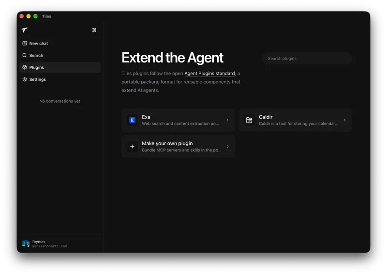Open the Exa card chevron arrow
Screen dimensions: 387x275
click(x=227, y=120)
